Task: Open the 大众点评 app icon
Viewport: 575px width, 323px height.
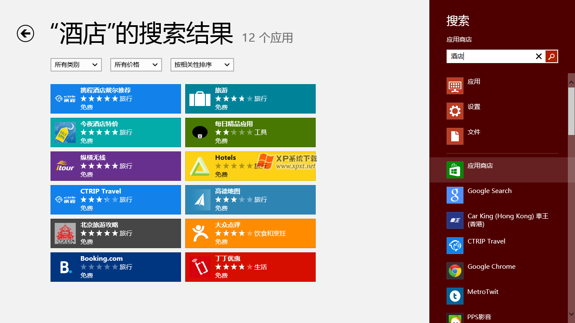Action: click(200, 233)
